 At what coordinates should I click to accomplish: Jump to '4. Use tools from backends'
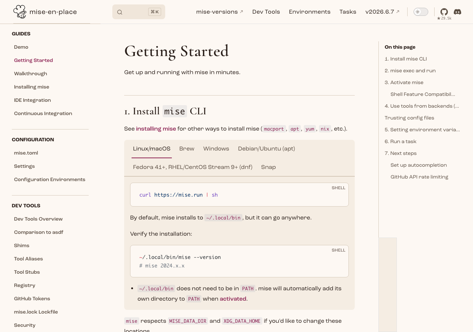pyautogui.click(x=422, y=106)
